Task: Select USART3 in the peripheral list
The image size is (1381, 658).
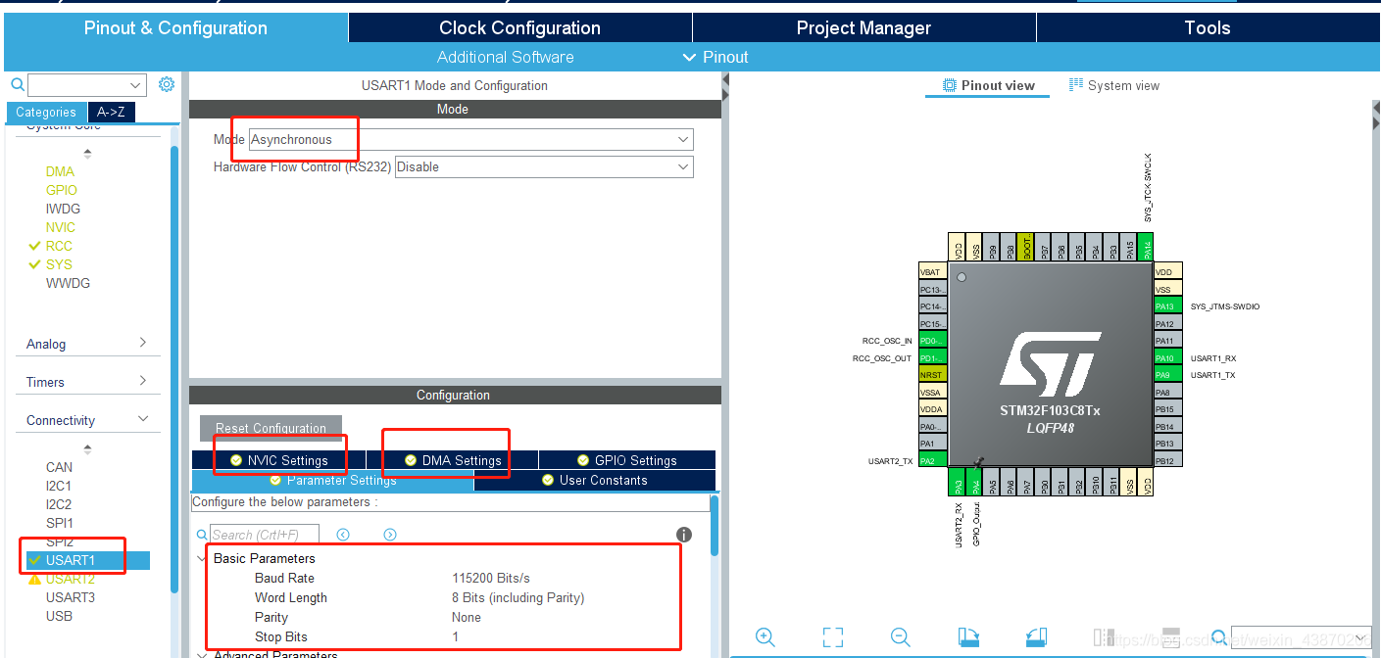Action: click(71, 597)
